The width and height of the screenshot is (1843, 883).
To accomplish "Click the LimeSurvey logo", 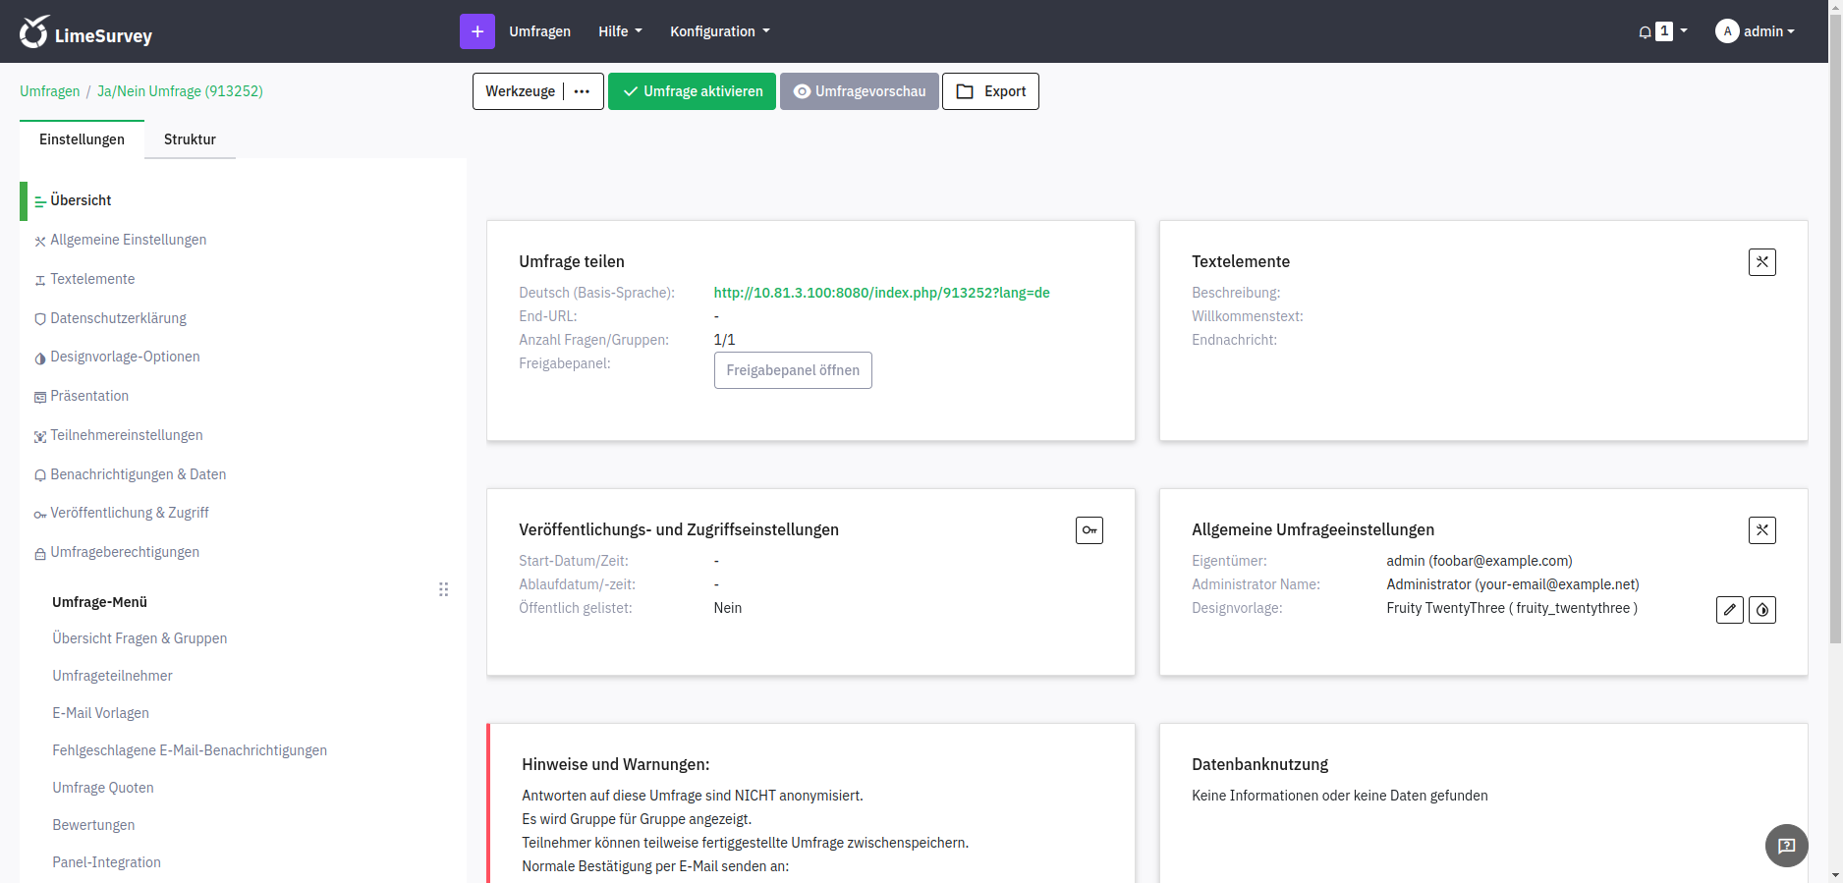I will coord(86,33).
